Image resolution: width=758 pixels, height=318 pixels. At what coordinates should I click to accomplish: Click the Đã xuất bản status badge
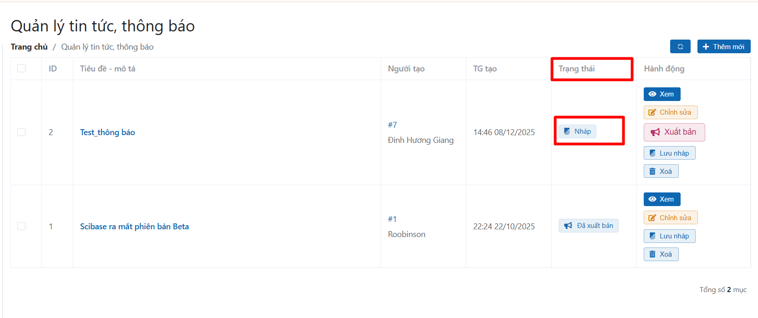[x=588, y=226]
